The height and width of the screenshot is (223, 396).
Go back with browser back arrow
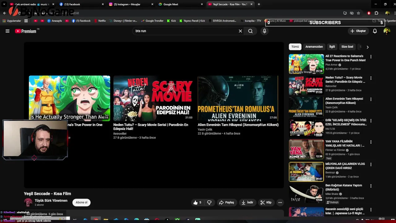tap(4, 13)
